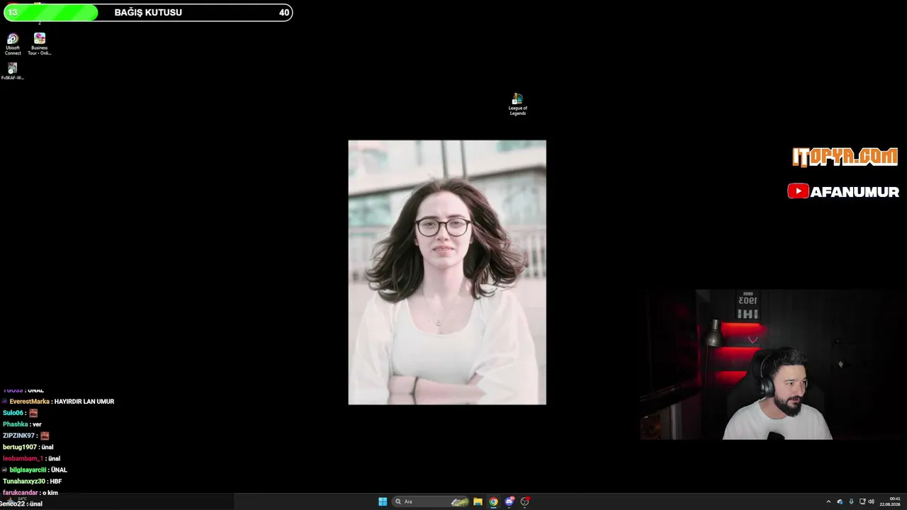Open Discord from the taskbar
The height and width of the screenshot is (510, 907).
509,501
